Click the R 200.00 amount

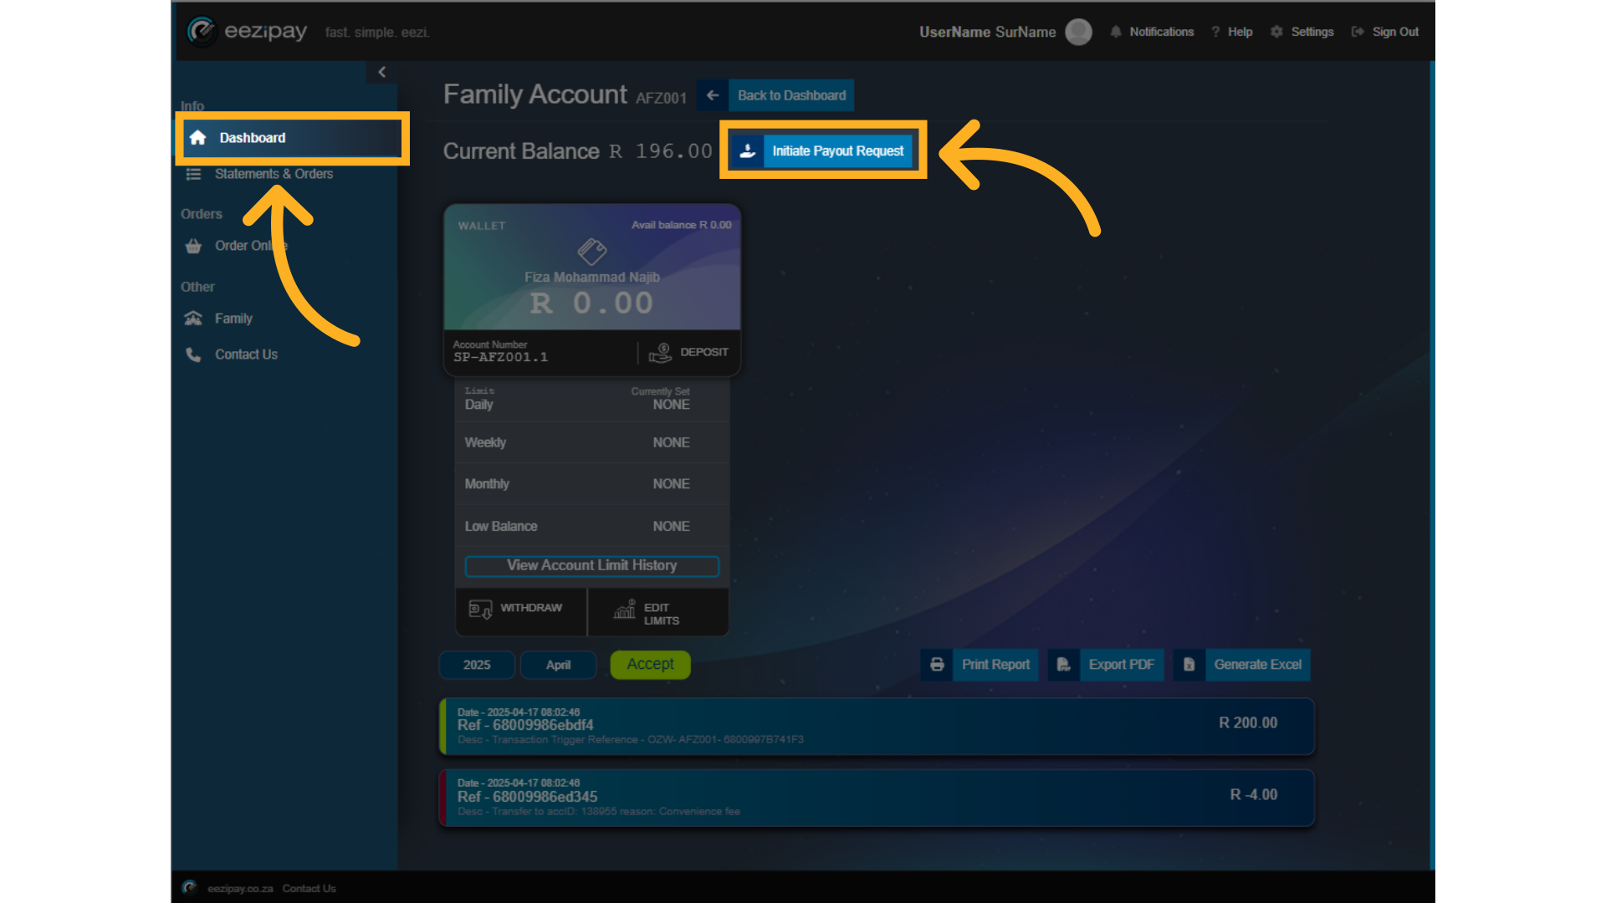click(1248, 723)
